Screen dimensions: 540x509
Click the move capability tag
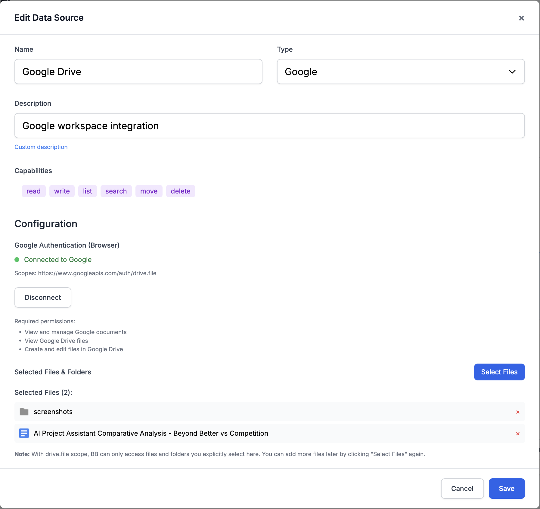pos(149,191)
